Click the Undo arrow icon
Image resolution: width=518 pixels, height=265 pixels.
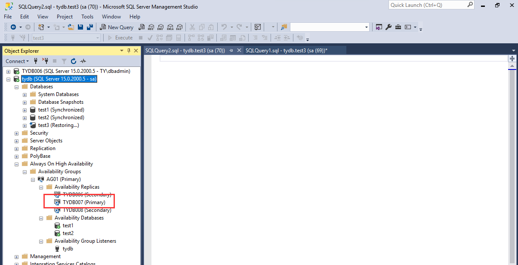(x=224, y=27)
